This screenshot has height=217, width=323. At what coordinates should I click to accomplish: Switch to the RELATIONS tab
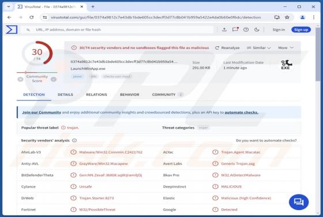click(x=96, y=95)
